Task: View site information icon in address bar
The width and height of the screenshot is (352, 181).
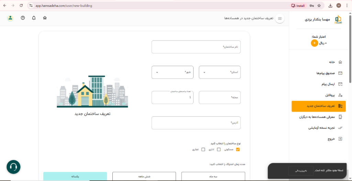Action: (x=31, y=6)
